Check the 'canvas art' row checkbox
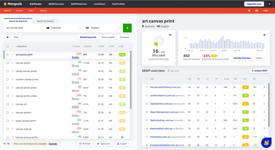The height and width of the screenshot is (150, 275). click(x=7, y=104)
